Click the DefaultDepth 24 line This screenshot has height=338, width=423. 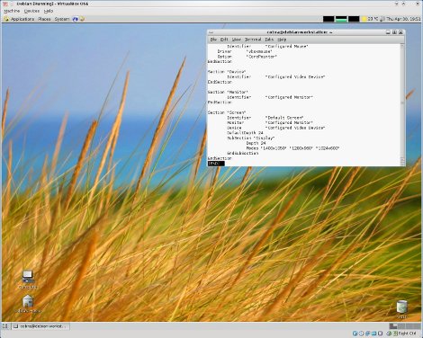coord(245,133)
